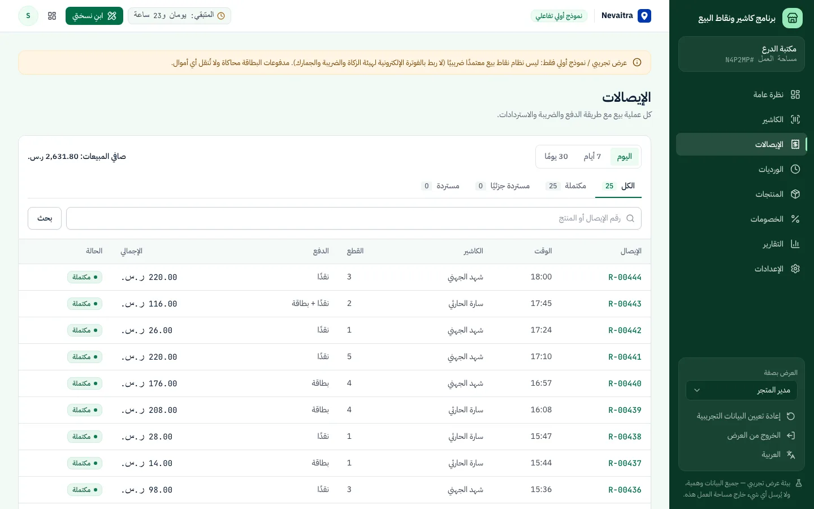This screenshot has width=814, height=509.
Task: Open الورديات clock icon
Action: [795, 169]
